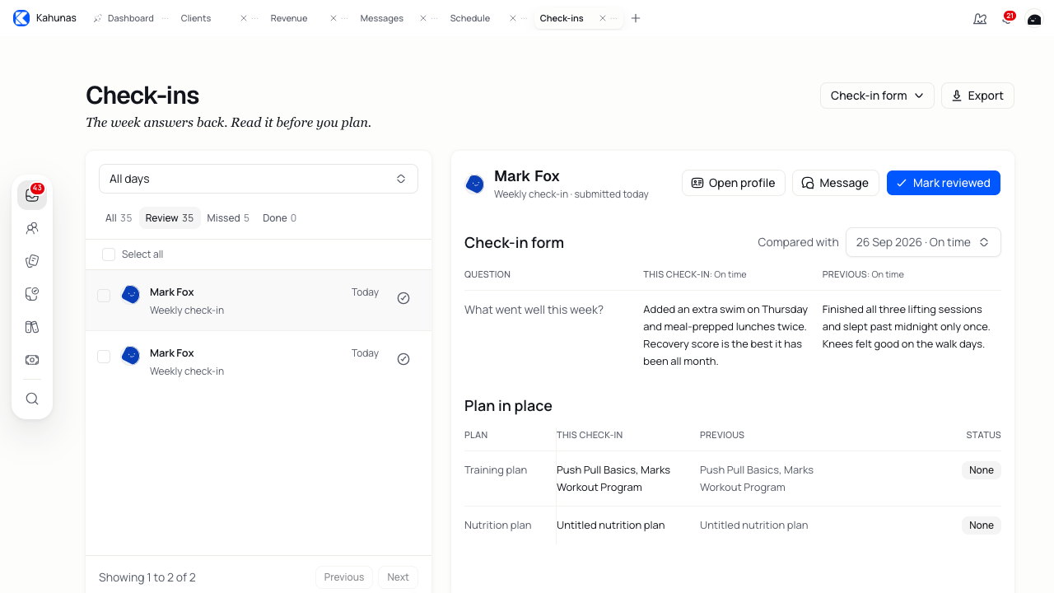Open more options on Check-ins tab

click(614, 18)
